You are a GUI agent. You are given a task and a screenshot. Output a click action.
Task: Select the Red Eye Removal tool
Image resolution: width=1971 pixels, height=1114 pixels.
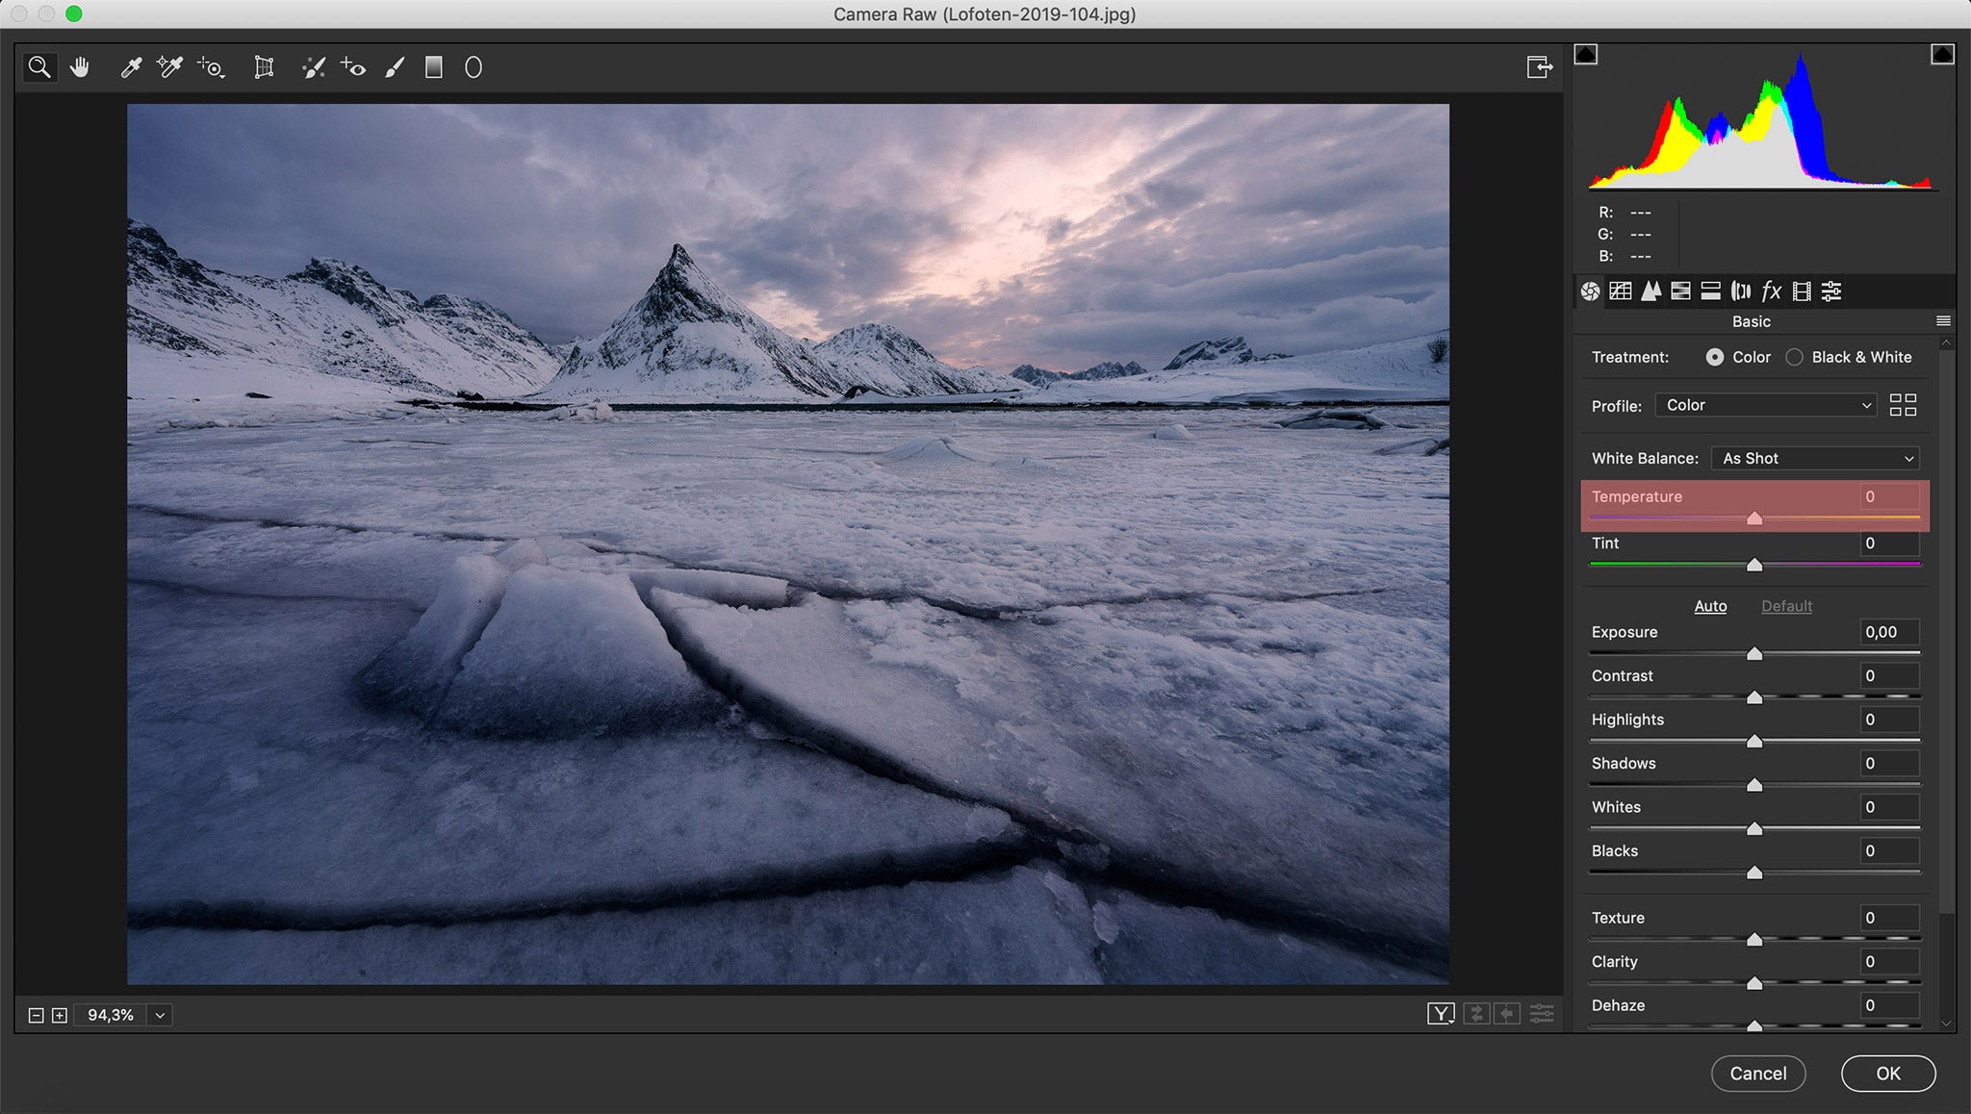(353, 66)
